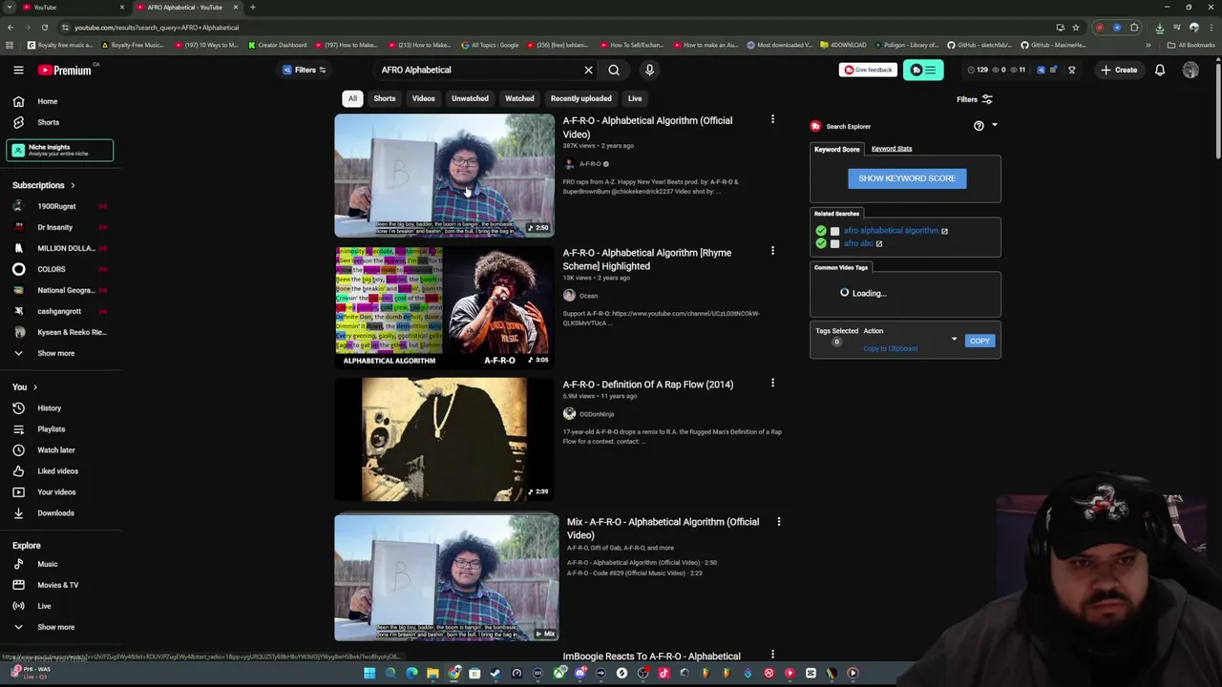The height and width of the screenshot is (687, 1222).
Task: Open Playlists in the sidebar
Action: pos(59,429)
